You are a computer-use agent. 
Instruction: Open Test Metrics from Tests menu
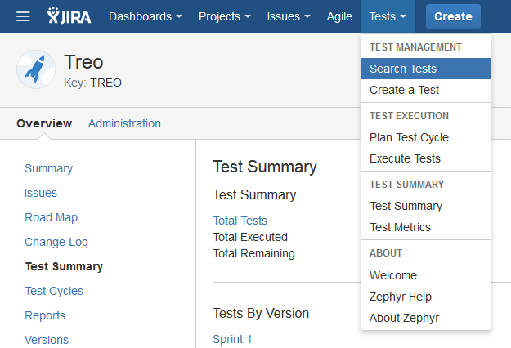click(x=400, y=227)
